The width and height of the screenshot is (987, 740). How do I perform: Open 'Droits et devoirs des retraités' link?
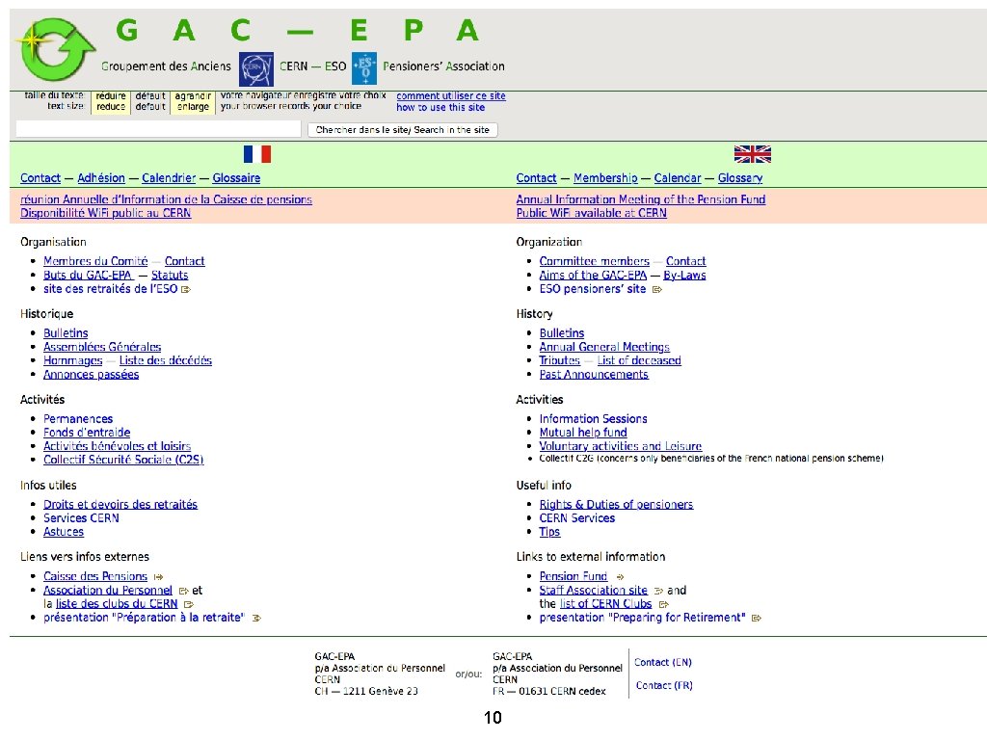[120, 504]
